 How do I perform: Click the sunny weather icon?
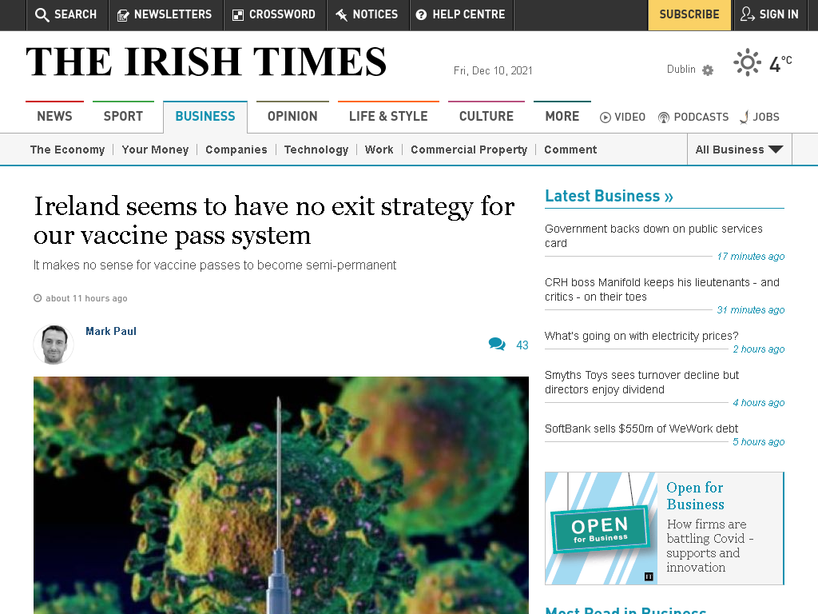pyautogui.click(x=747, y=62)
